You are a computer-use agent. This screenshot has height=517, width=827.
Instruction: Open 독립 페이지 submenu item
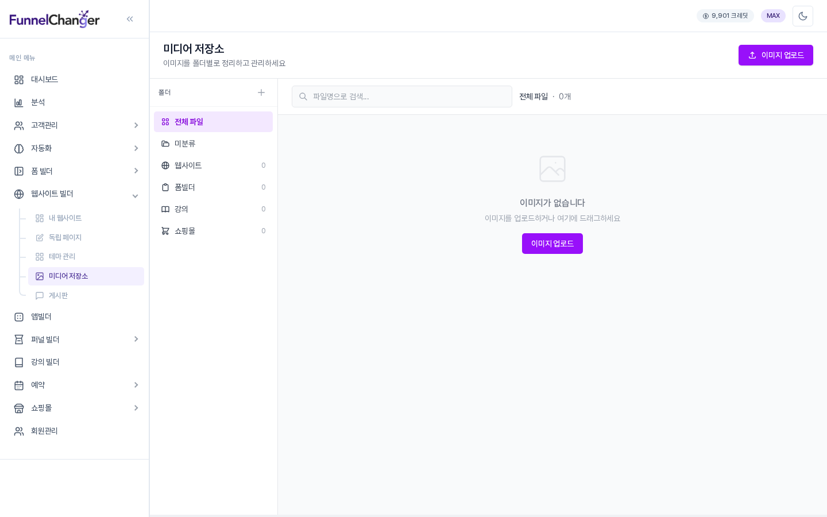[x=86, y=238]
